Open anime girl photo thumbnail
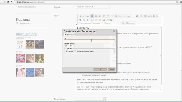The height and width of the screenshot is (102, 182). (20, 72)
